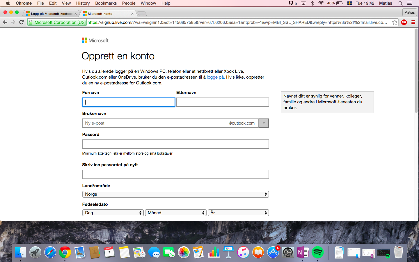Image resolution: width=419 pixels, height=262 pixels.
Task: Open the Land/område dropdown showing Norge
Action: point(175,194)
